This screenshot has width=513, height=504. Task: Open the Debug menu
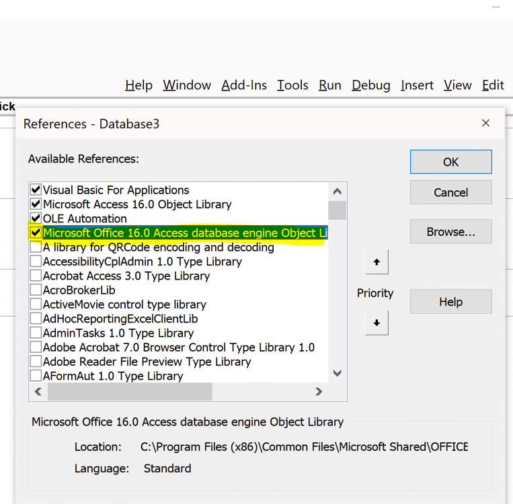[371, 85]
